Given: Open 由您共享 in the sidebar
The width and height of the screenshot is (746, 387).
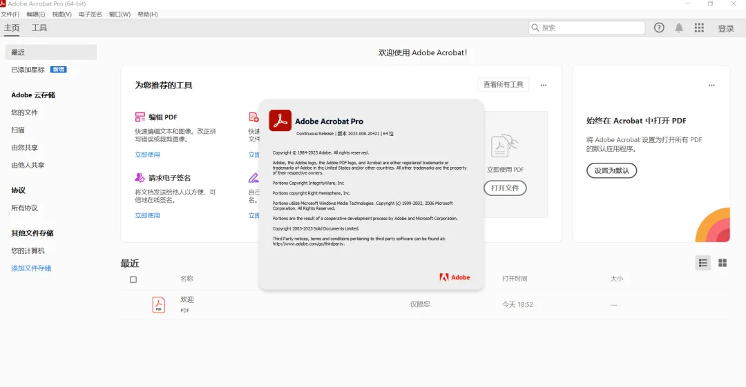Looking at the screenshot, I should (25, 148).
